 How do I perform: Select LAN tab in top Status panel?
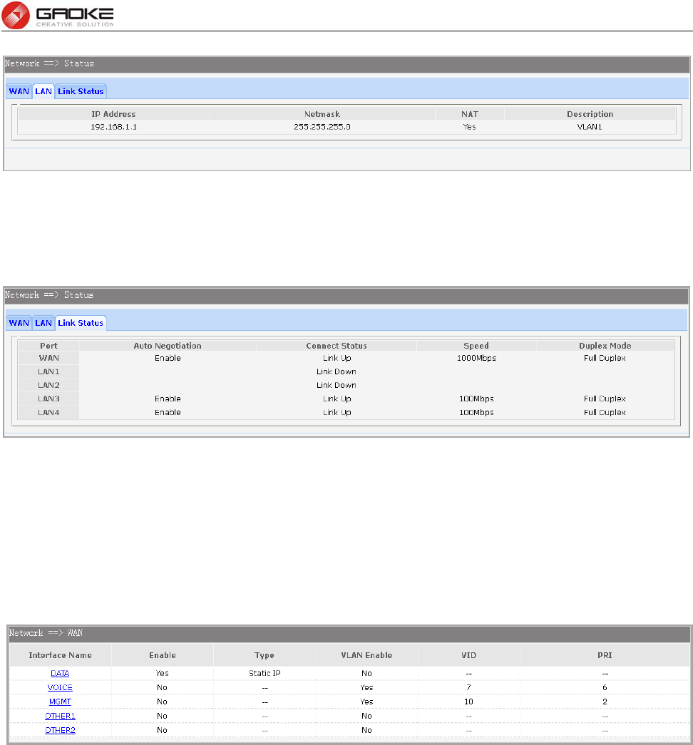click(x=43, y=91)
